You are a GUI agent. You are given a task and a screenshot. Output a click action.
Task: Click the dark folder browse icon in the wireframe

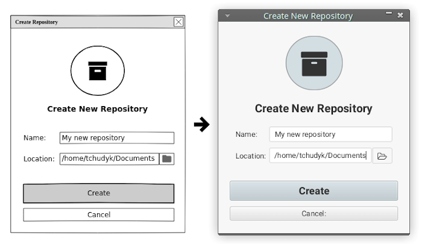pos(167,159)
